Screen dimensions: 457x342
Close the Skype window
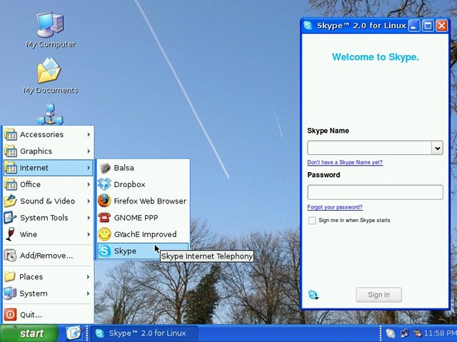441,26
